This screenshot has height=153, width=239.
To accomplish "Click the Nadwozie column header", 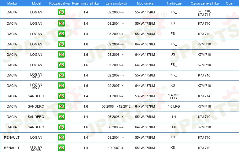I will [x=174, y=3].
